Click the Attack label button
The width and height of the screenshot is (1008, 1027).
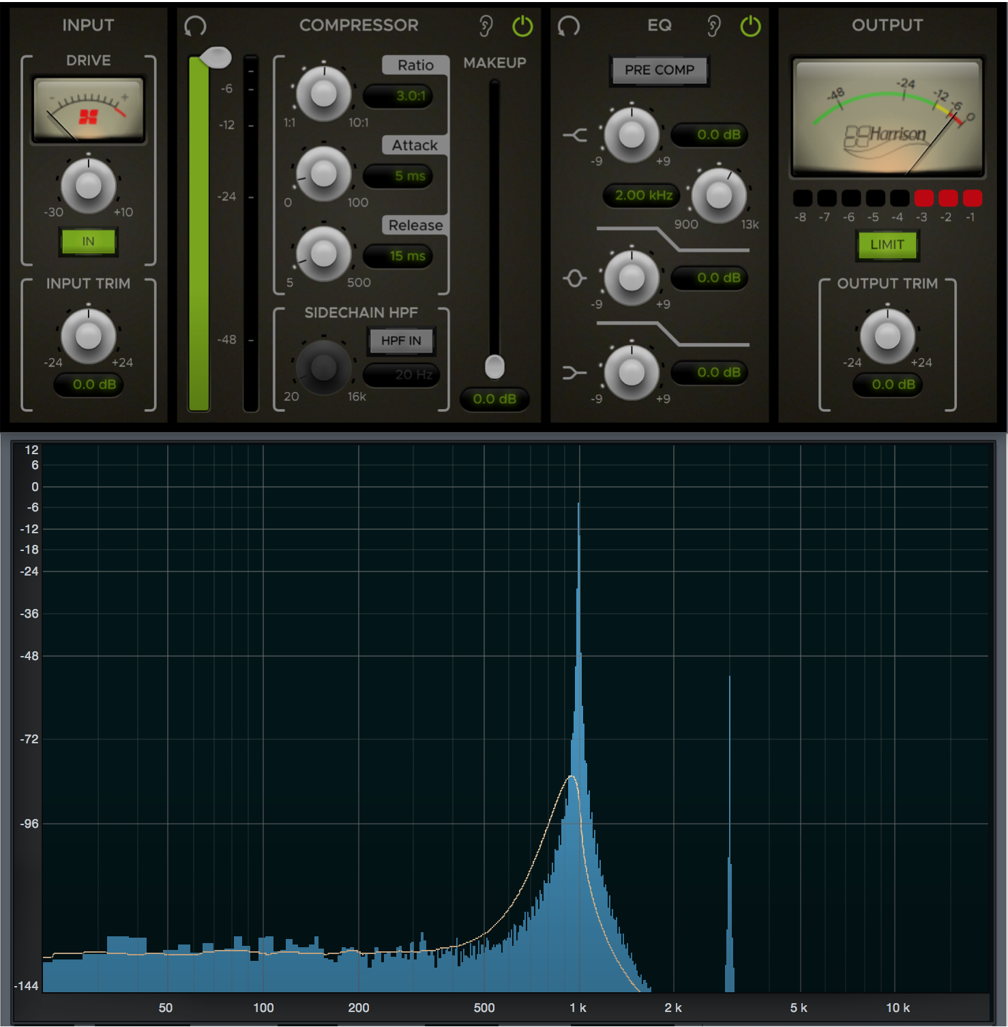point(415,145)
